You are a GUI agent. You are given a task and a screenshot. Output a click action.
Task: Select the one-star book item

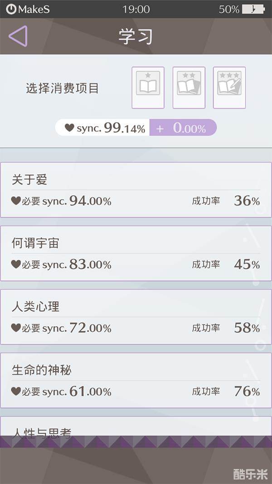(148, 88)
